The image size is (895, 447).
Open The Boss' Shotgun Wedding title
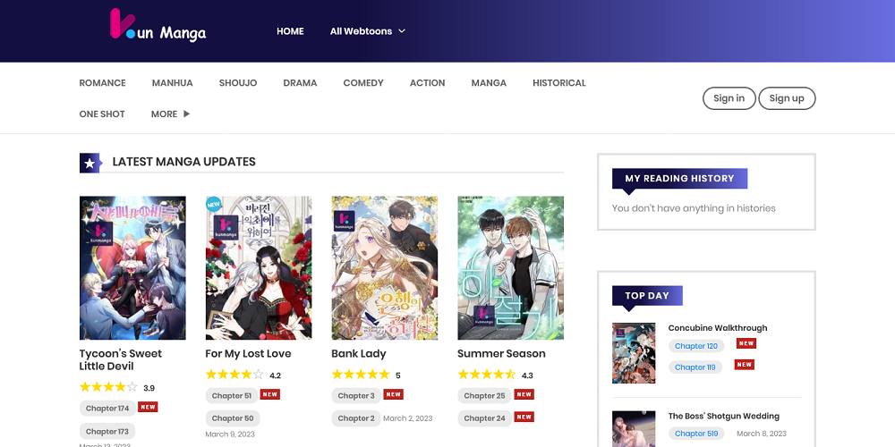click(x=724, y=417)
